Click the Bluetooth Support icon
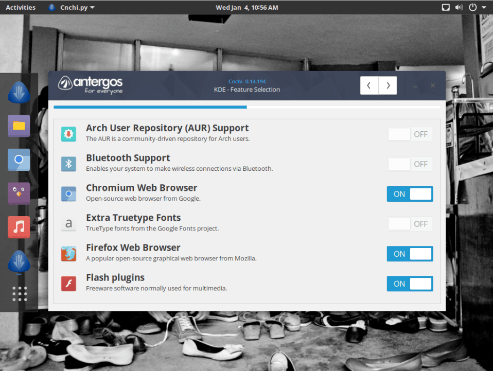The height and width of the screenshot is (371, 493). point(68,164)
